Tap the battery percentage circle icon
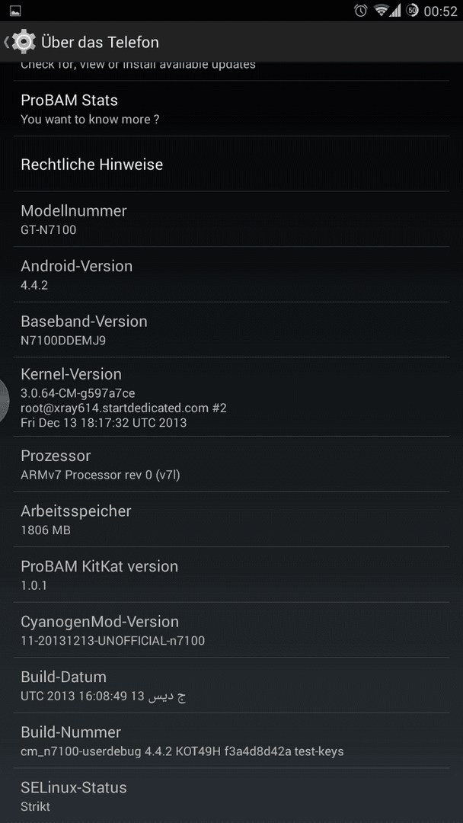Image resolution: width=463 pixels, height=823 pixels. pos(412,11)
